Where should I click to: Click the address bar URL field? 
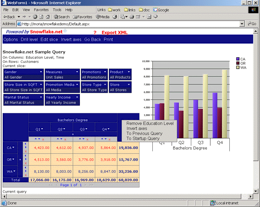click(x=128, y=24)
